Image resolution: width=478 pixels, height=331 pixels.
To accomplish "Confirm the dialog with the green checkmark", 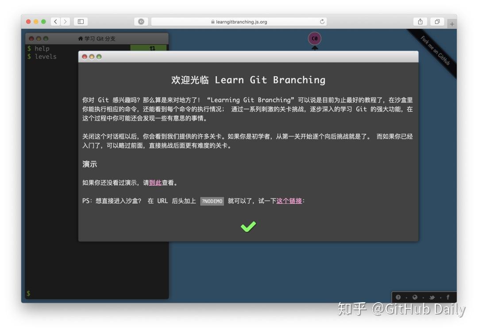I will pos(248,226).
